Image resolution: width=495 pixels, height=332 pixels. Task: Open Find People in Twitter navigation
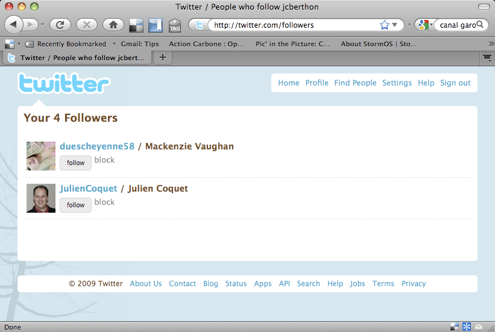tap(355, 83)
